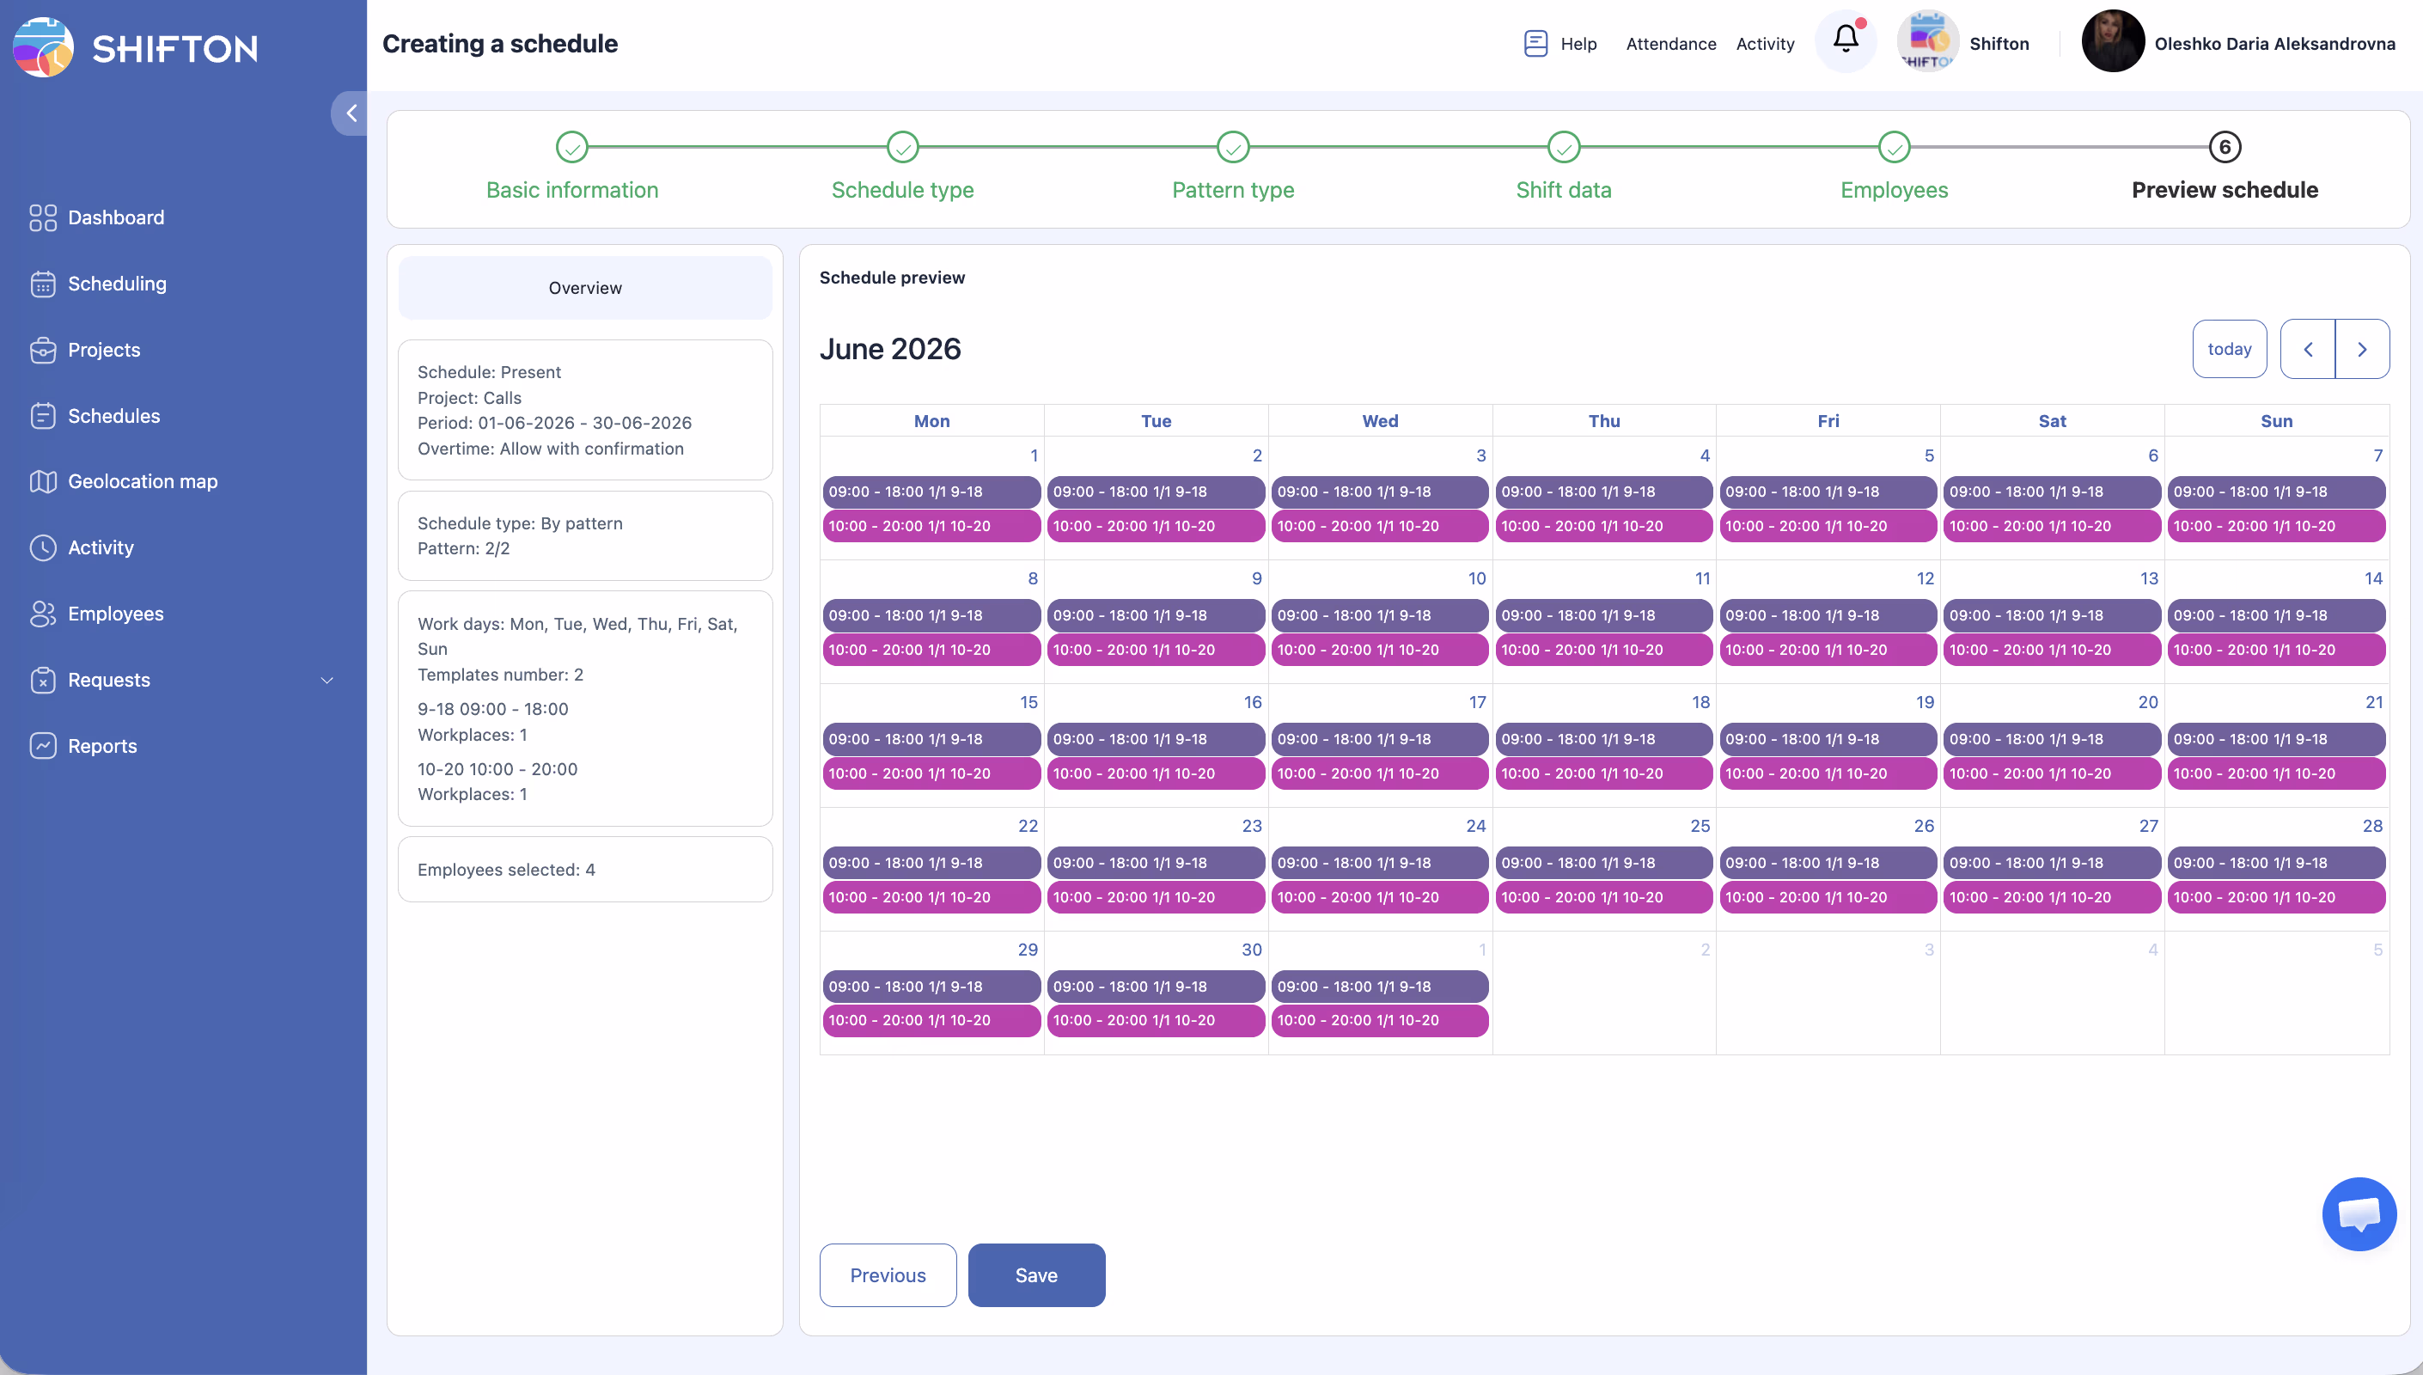The width and height of the screenshot is (2423, 1375).
Task: Open the Attendance menu item
Action: tap(1669, 44)
